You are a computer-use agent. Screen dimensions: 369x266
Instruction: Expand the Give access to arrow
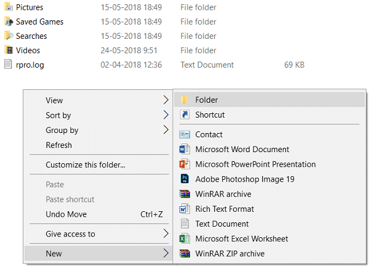(166, 234)
